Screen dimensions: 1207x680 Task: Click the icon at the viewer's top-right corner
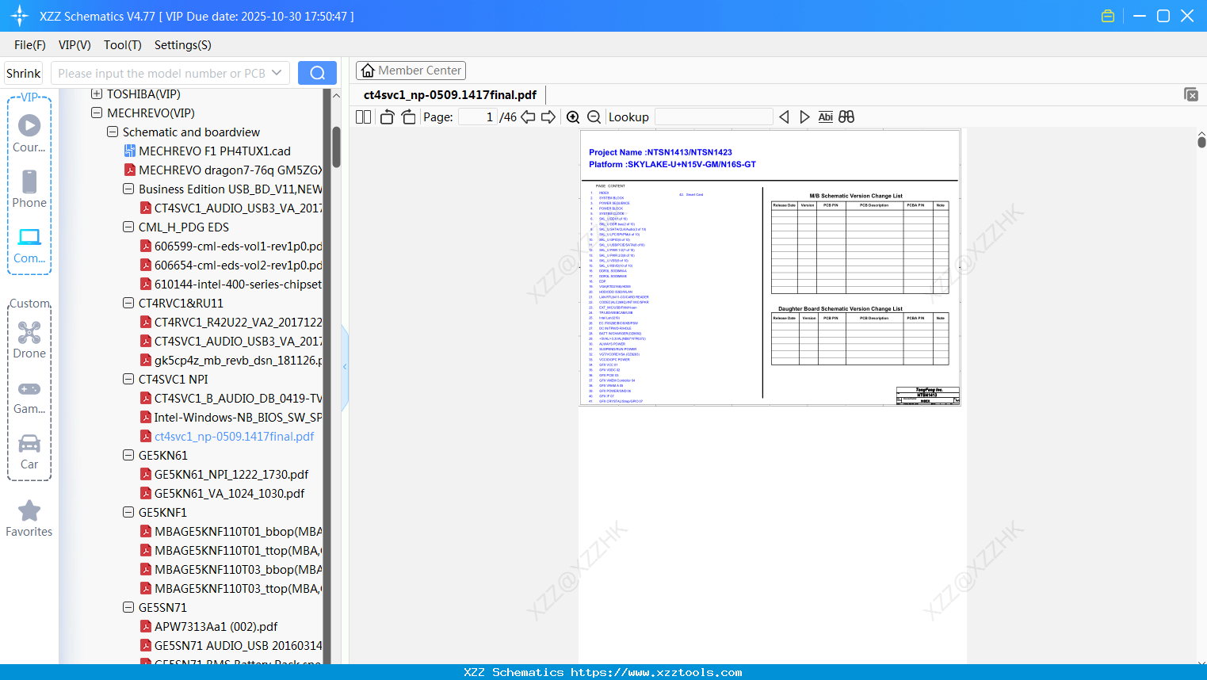pyautogui.click(x=1191, y=94)
